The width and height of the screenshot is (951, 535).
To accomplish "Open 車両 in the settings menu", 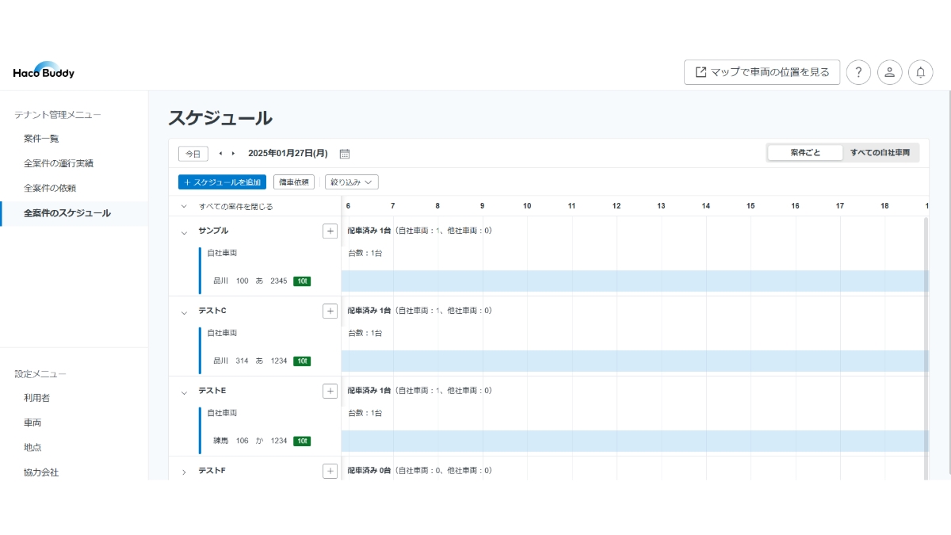I will pyautogui.click(x=32, y=422).
